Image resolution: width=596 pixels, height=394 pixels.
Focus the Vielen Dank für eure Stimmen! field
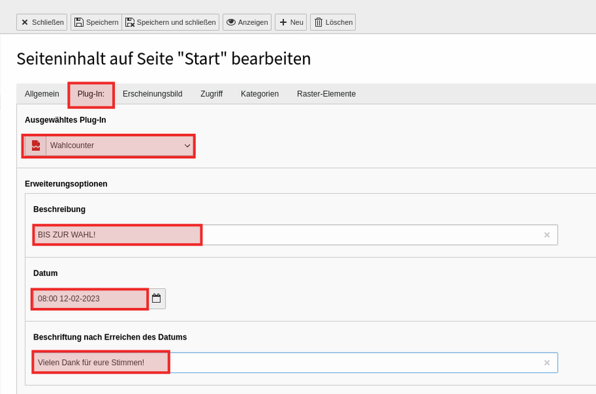pyautogui.click(x=295, y=362)
